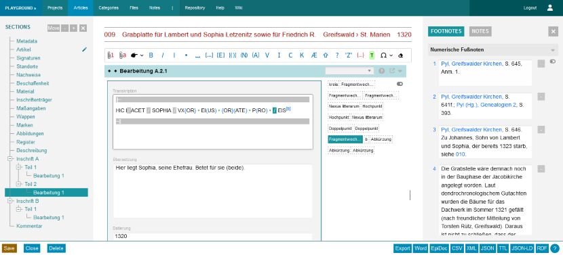Insert a numeric footnote with the '1' icon
Viewport: 563px width, 255px height.
[111, 55]
